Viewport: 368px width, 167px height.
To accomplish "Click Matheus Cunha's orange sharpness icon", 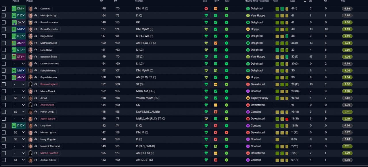I will click(x=216, y=43).
